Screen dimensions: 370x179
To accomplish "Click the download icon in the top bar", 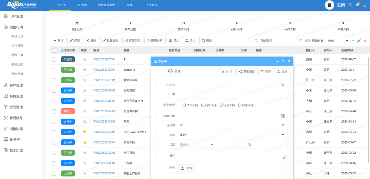I will [x=365, y=5].
